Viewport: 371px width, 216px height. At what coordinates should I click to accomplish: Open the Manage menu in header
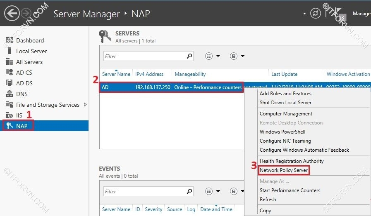click(x=361, y=14)
